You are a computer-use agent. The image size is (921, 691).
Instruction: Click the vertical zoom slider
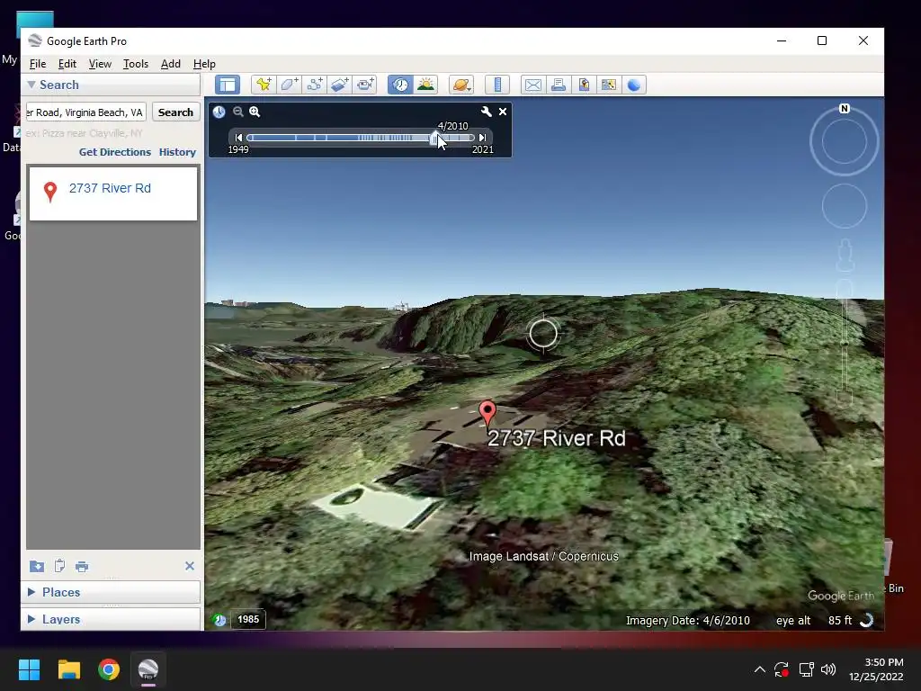(845, 344)
